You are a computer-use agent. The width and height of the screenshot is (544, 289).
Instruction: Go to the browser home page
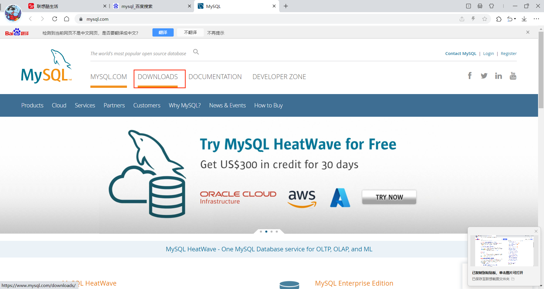tap(67, 19)
